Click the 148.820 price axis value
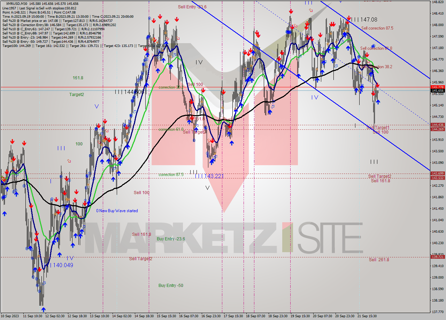This screenshot has width=446, height=320. tap(438, 2)
